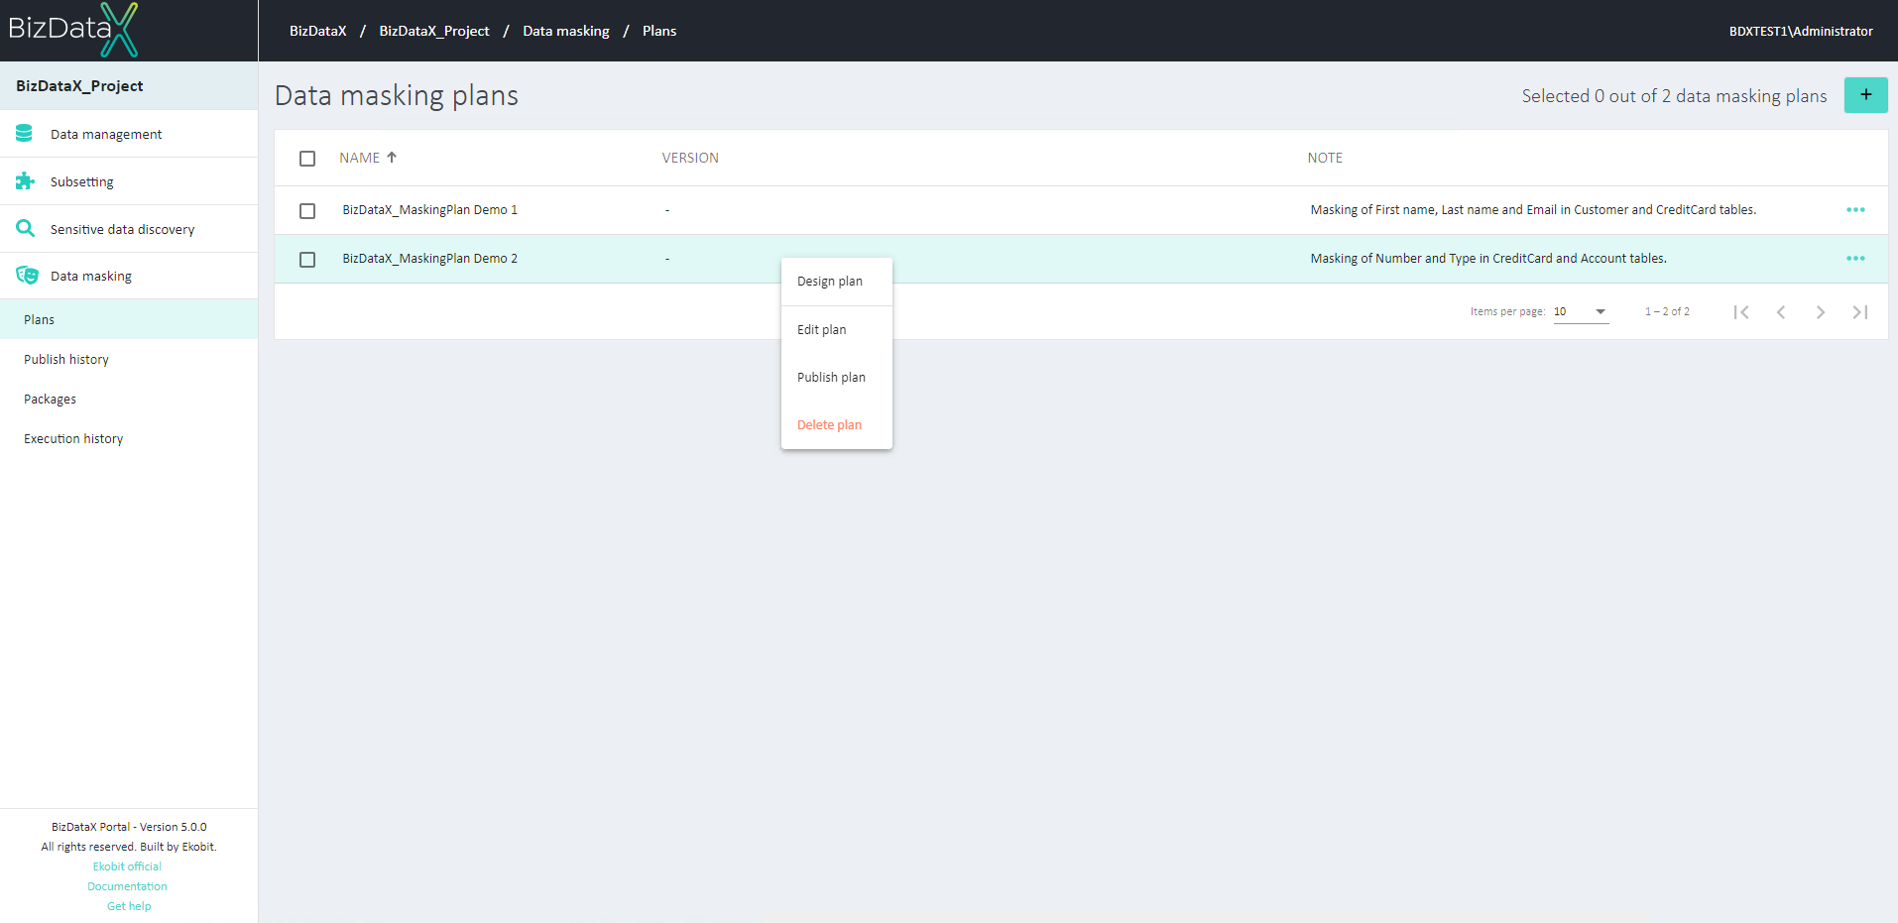
Task: Click the NAME column header text
Action: (359, 158)
